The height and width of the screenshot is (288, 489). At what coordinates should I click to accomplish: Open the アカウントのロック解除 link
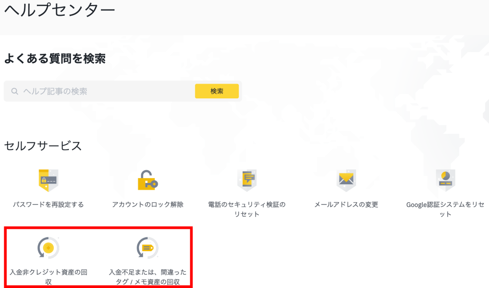point(147,204)
